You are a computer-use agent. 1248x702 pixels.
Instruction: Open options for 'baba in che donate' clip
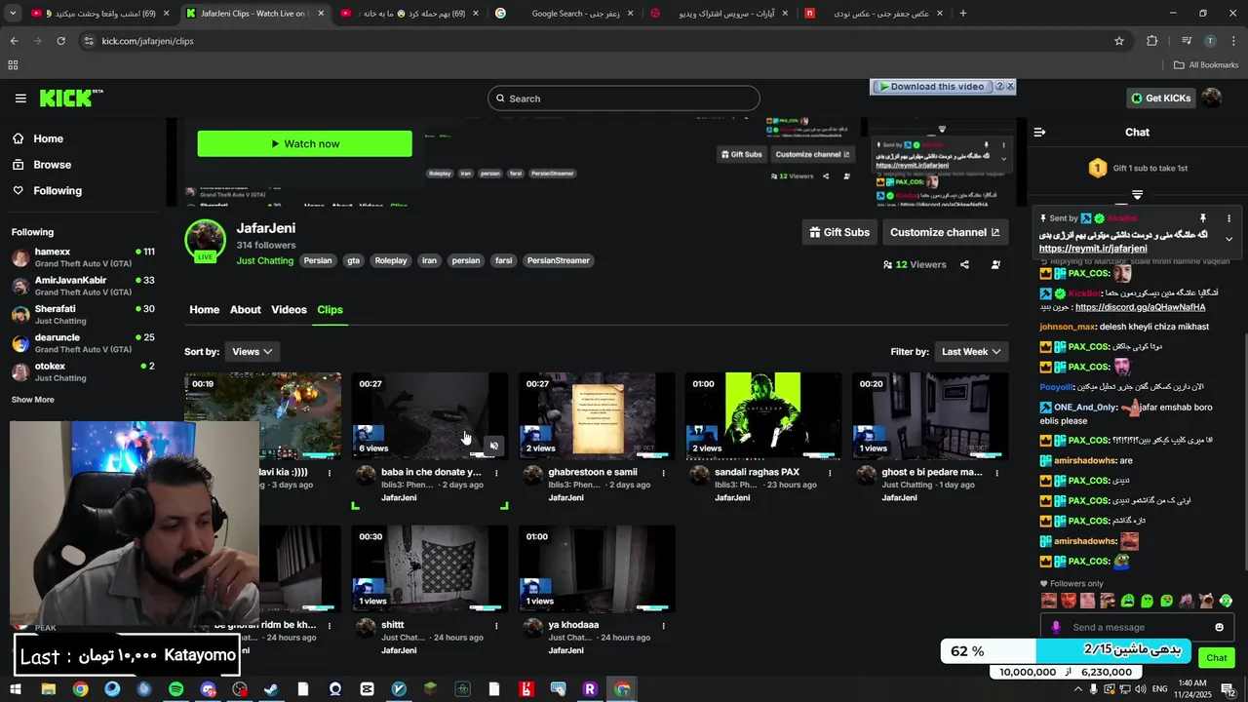496,473
